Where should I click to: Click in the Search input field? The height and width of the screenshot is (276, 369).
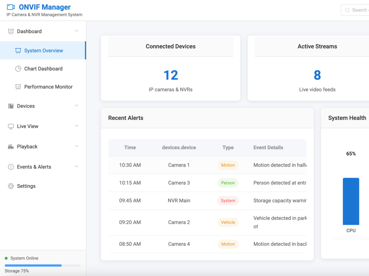(355, 10)
